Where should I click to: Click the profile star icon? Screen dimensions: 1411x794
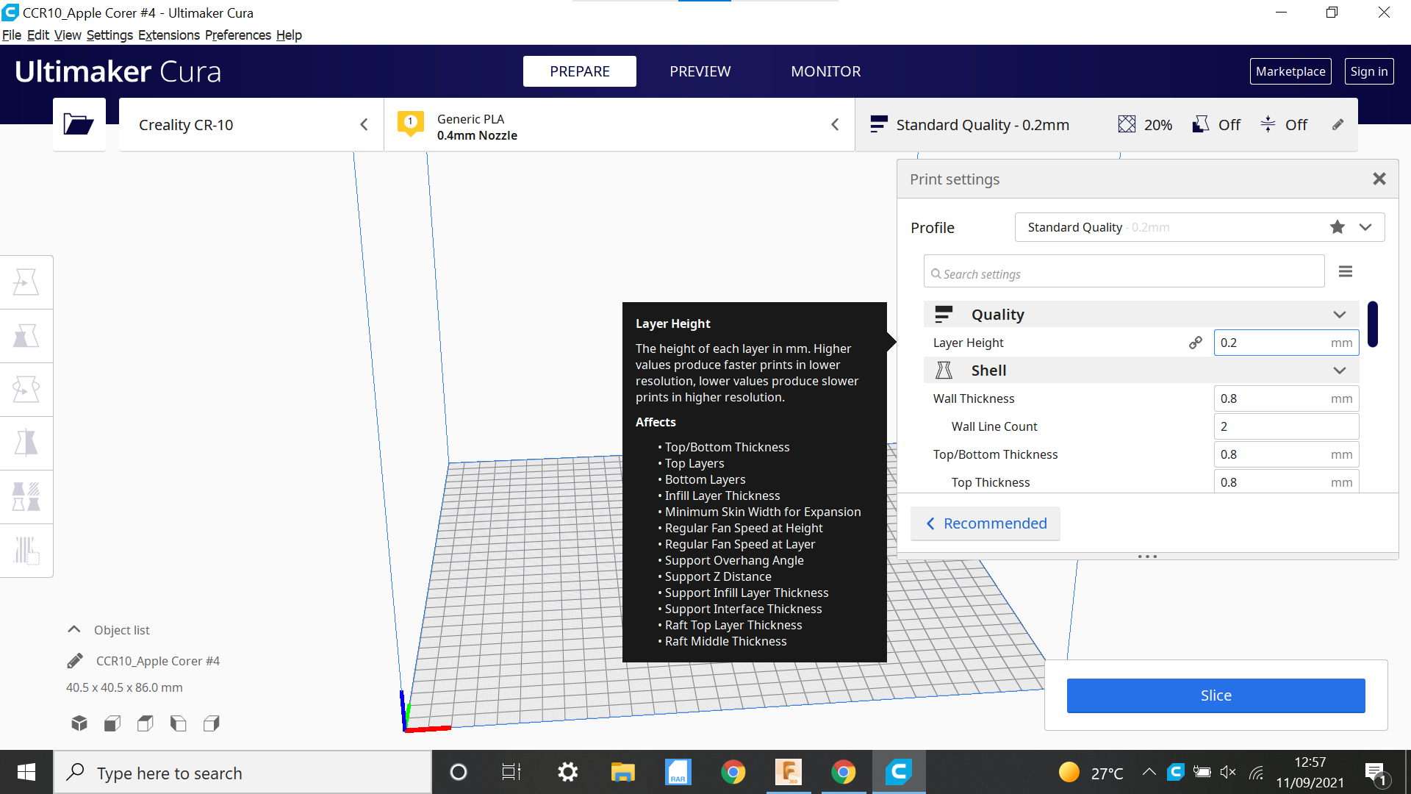tap(1338, 227)
